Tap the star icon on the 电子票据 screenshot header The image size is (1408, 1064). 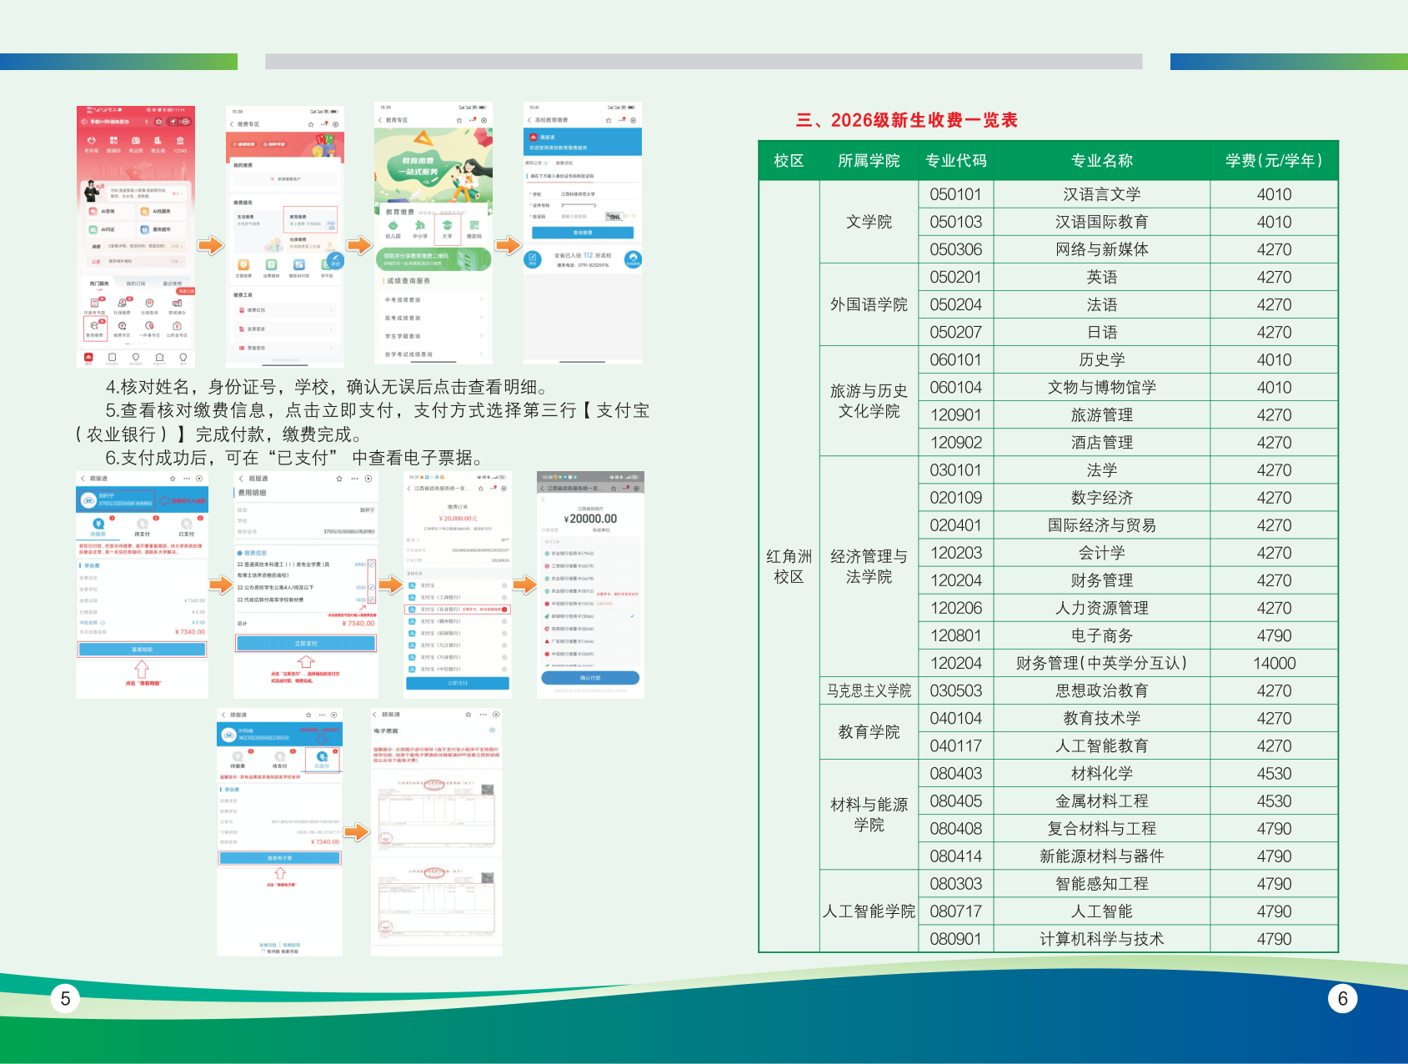[x=468, y=715]
